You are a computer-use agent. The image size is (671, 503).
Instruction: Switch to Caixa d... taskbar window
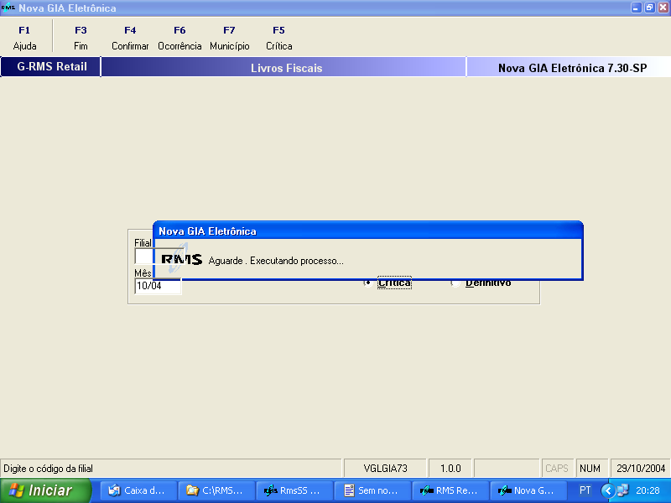pos(138,490)
